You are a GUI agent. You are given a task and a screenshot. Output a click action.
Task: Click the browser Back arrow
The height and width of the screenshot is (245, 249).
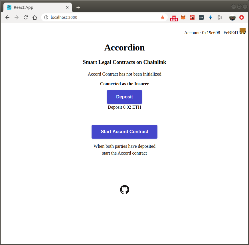7,17
